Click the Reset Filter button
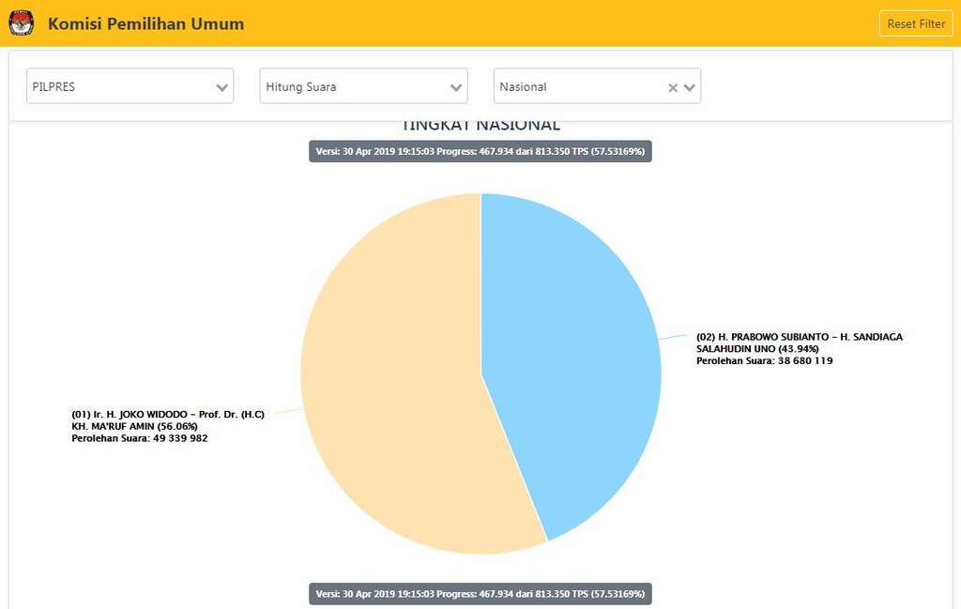 [916, 23]
